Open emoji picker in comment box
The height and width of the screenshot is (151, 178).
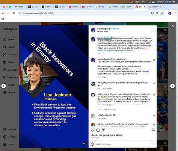[x=92, y=144]
